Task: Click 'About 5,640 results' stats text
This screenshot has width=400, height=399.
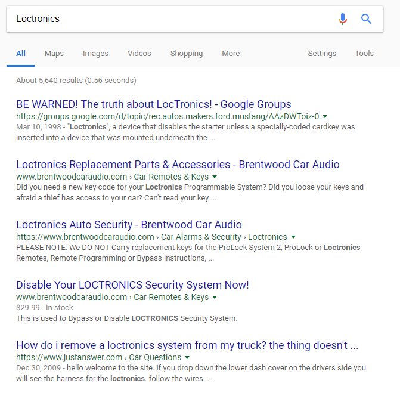Action: coord(76,80)
